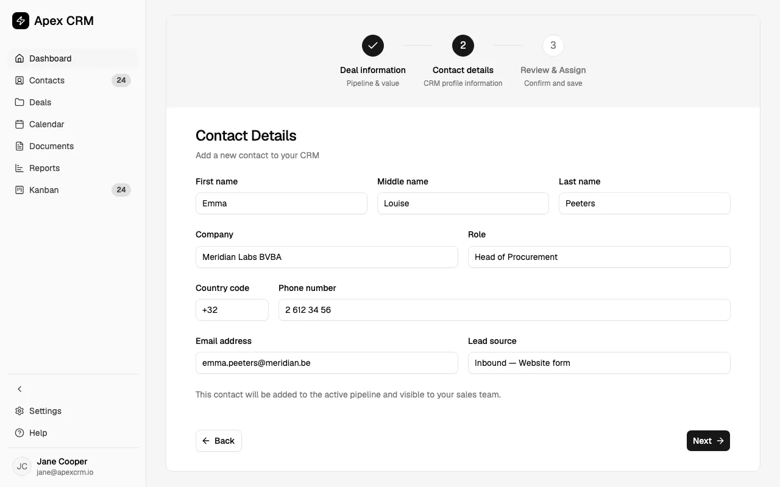
Task: Click the jane@apexcrm.io email text
Action: (x=65, y=472)
